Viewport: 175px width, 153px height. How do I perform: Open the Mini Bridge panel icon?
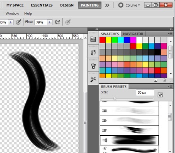point(93,39)
